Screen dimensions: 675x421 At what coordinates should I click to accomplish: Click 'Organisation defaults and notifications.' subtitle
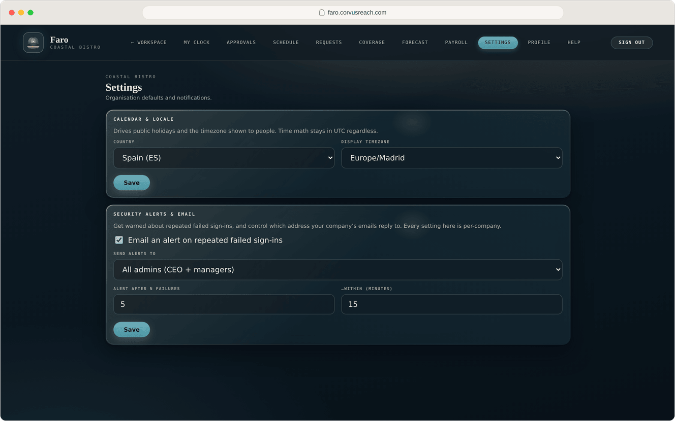159,98
